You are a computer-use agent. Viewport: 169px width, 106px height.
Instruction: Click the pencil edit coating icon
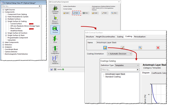pos(122,48)
